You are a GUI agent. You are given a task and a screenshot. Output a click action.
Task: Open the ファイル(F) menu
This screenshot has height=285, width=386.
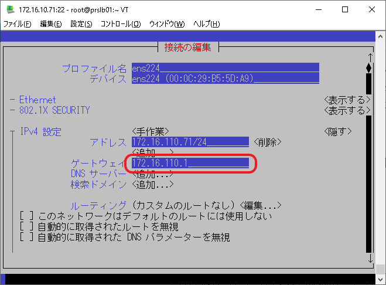(x=18, y=24)
